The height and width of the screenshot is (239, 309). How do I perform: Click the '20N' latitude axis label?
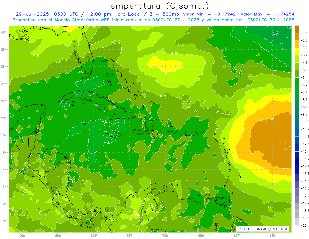click(x=4, y=118)
